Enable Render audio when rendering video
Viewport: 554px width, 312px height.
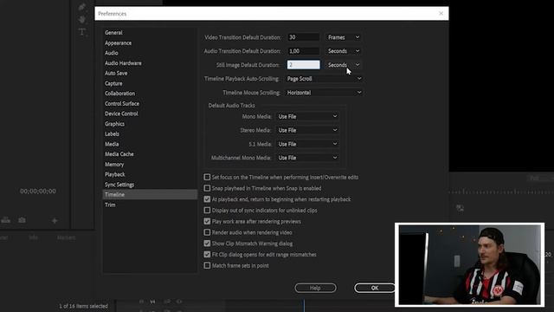pyautogui.click(x=207, y=232)
